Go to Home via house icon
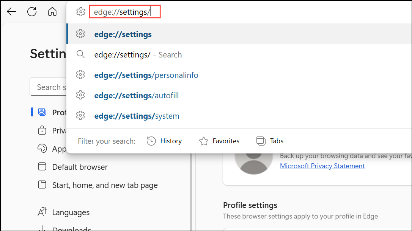This screenshot has height=231, width=412. point(52,12)
